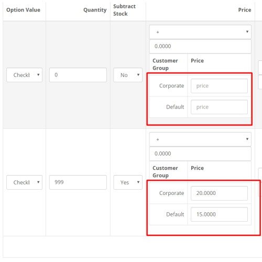
Task: Open the first row's plus price prefix dropdown
Action: 200,32
